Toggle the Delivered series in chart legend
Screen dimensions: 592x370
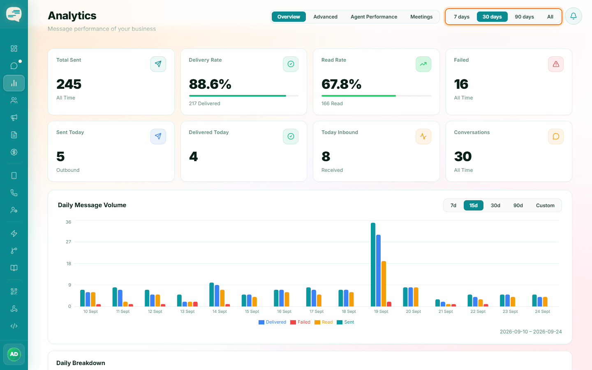click(x=272, y=322)
